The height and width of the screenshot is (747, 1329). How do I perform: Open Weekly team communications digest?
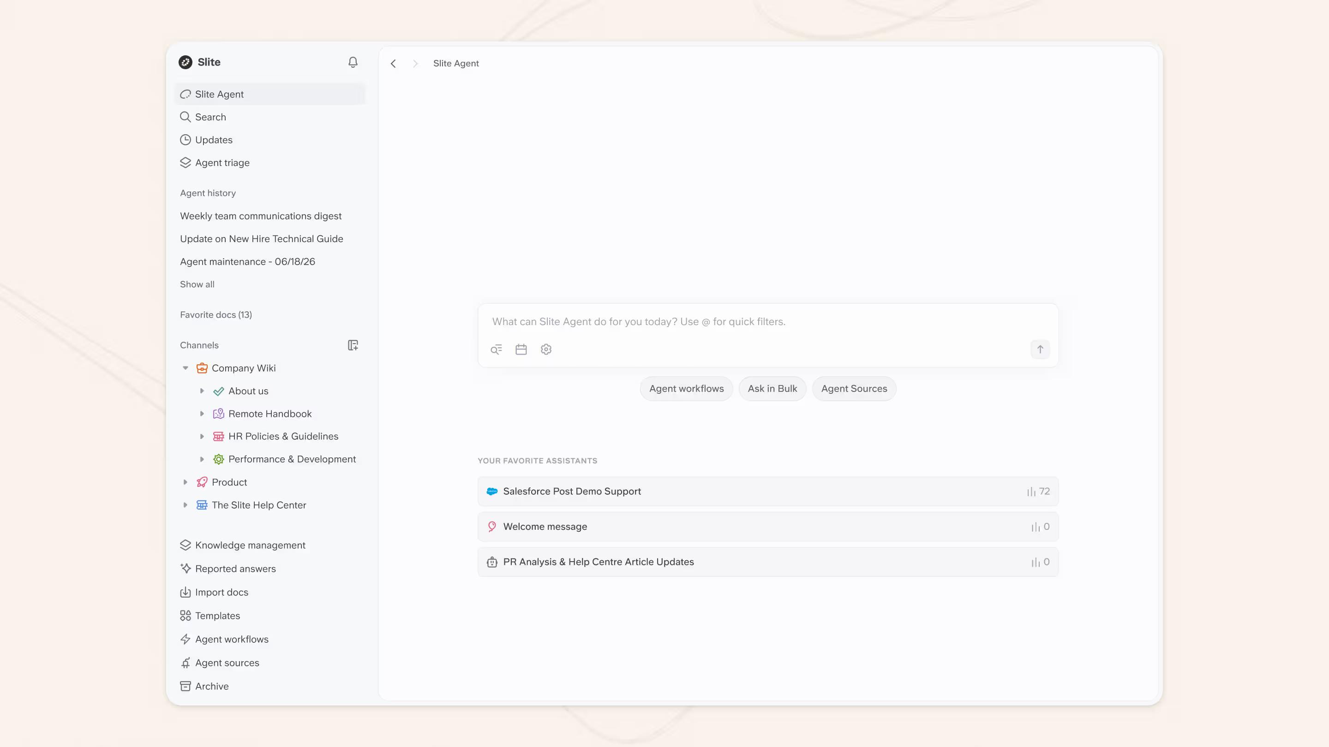point(261,216)
